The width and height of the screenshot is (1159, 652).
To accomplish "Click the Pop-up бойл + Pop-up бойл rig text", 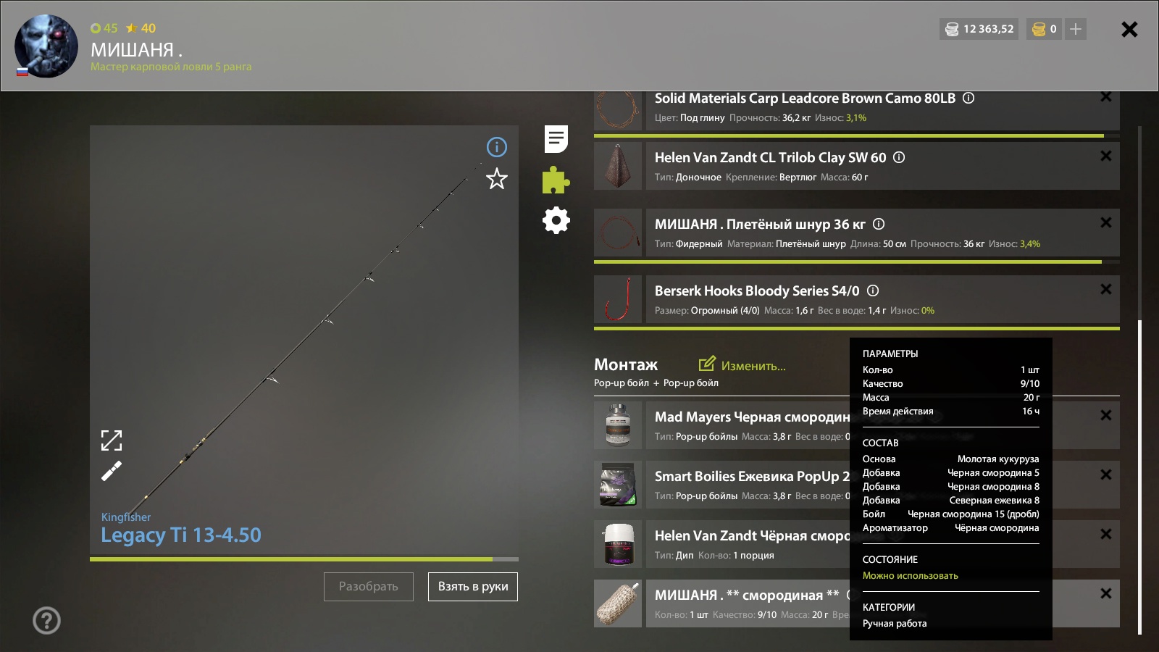I will [x=656, y=383].
